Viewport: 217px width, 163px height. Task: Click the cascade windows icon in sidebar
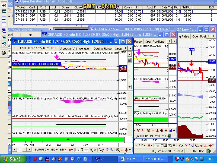click(4, 30)
